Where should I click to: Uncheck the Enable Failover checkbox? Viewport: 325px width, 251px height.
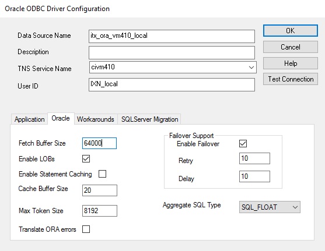pyautogui.click(x=243, y=143)
